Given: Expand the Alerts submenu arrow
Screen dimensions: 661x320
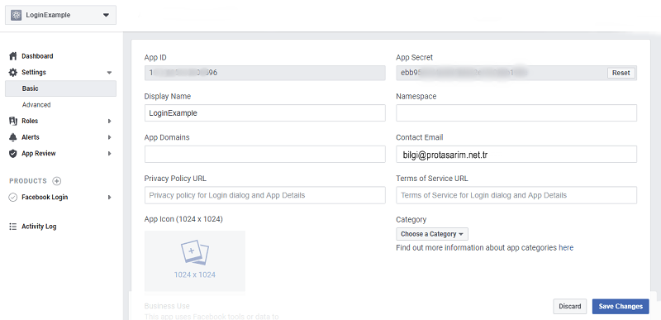Looking at the screenshot, I should click(x=109, y=137).
